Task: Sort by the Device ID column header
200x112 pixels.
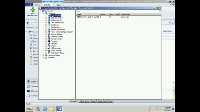Action: [x=103, y=15]
